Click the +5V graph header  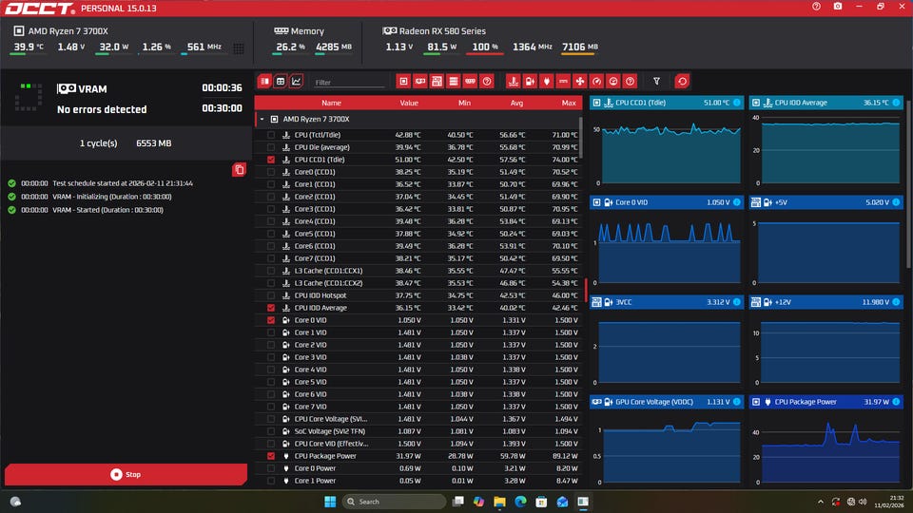(x=826, y=202)
